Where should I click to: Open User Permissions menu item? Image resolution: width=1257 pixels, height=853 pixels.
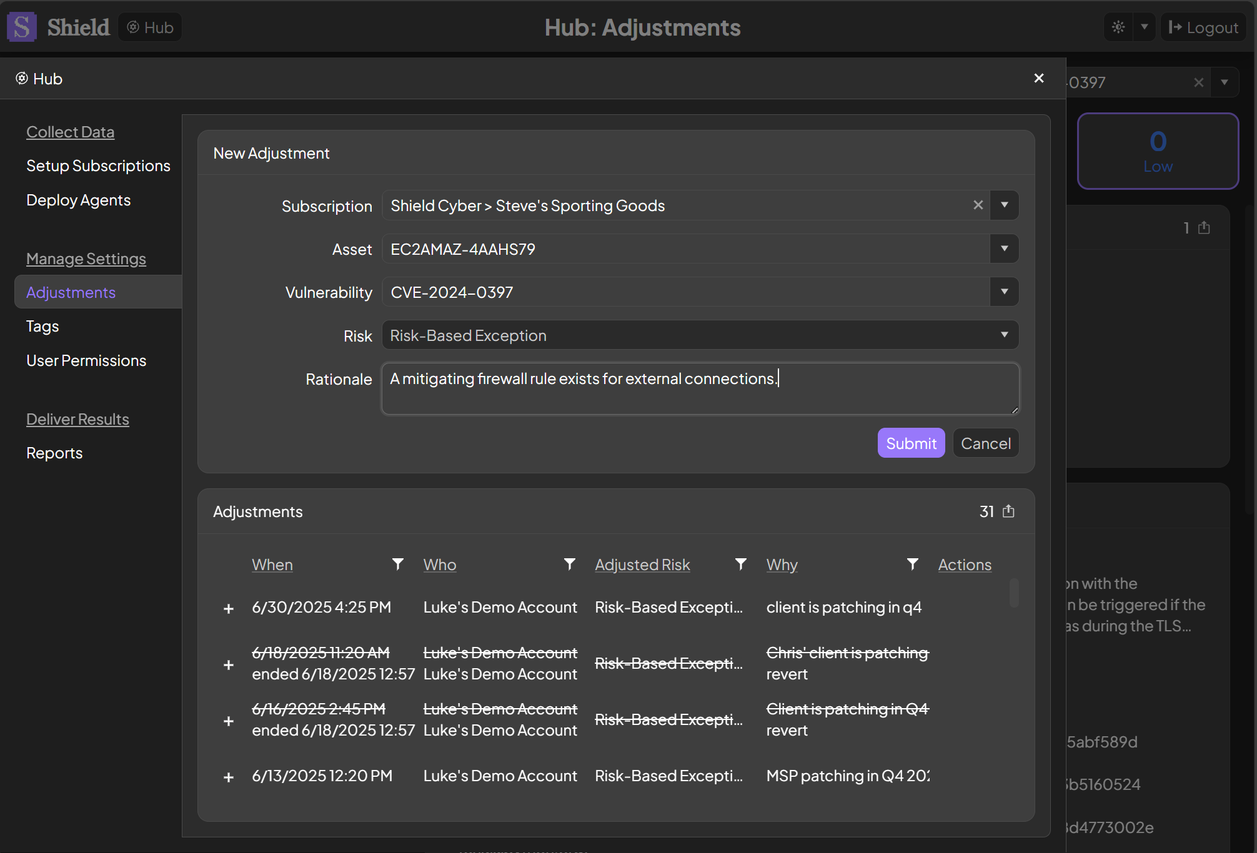pyautogui.click(x=86, y=360)
